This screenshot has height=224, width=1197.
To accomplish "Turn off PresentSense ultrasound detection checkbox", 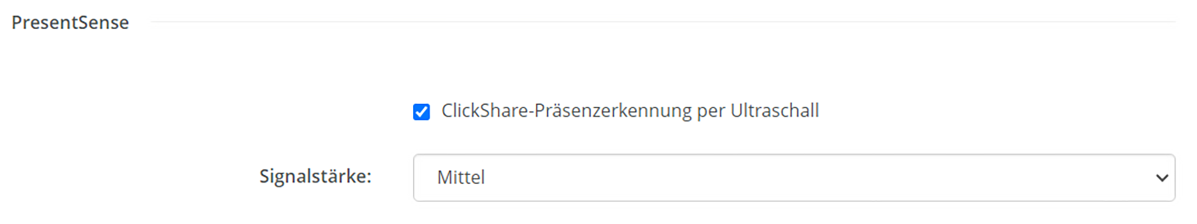I will coord(421,112).
